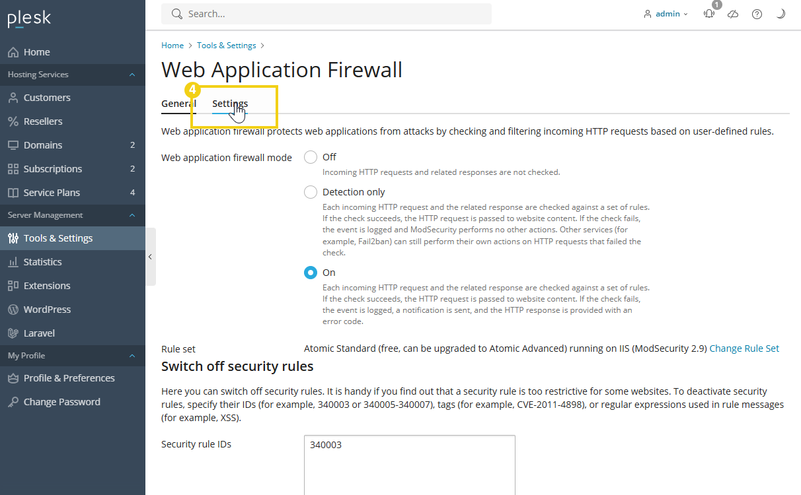Click the search magnifier icon
Image resolution: width=801 pixels, height=495 pixels.
pos(176,14)
